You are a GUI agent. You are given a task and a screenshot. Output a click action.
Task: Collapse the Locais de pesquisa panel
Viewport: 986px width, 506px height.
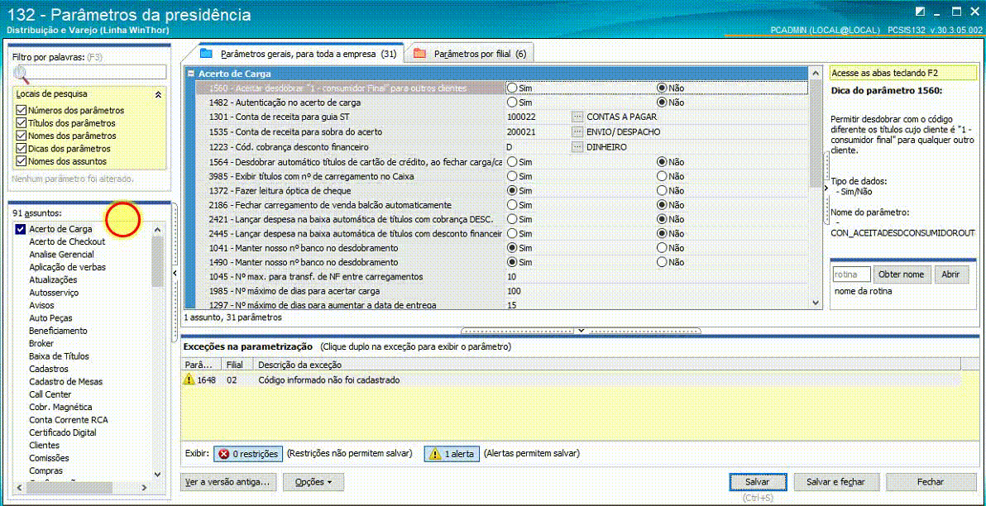coord(158,94)
